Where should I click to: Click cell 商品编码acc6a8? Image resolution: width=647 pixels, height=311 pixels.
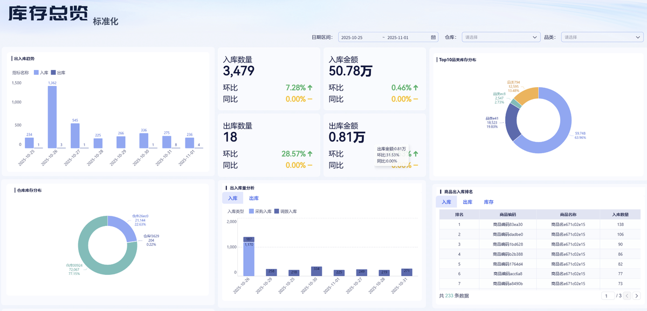tap(508, 274)
